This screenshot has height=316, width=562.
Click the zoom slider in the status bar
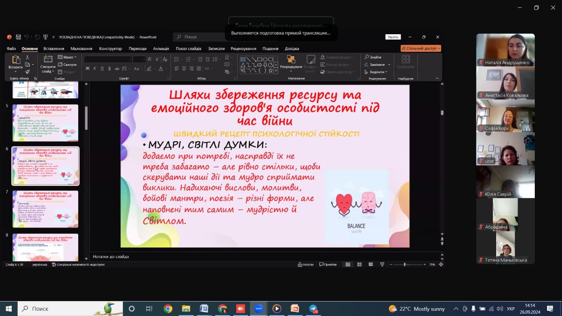point(407,265)
